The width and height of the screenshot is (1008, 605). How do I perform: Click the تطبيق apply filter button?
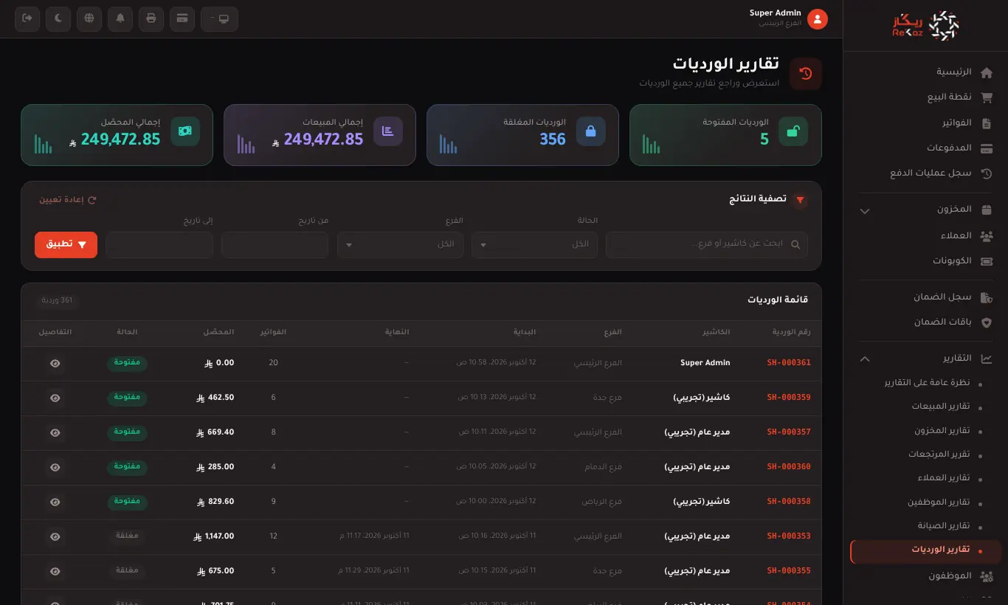pos(66,244)
